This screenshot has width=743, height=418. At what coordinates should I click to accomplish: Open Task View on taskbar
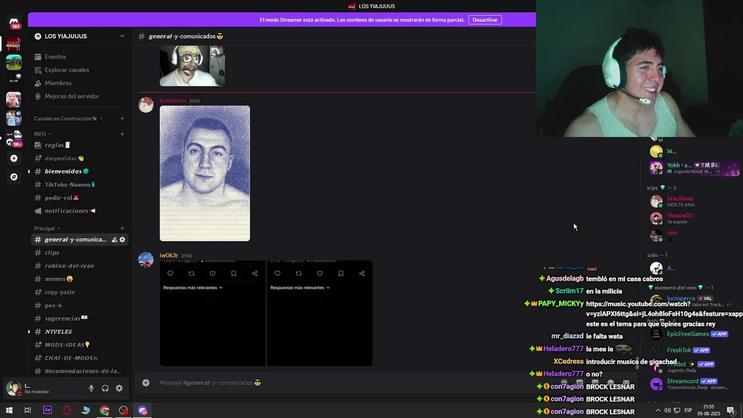27,410
